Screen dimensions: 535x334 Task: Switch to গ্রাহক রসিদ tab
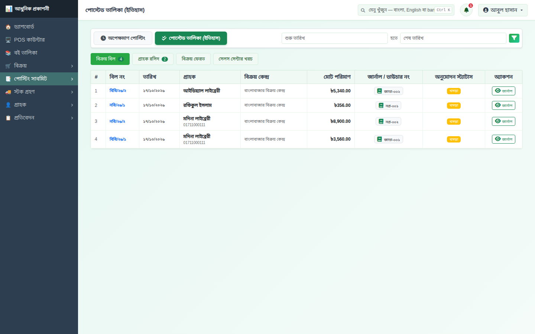(153, 59)
